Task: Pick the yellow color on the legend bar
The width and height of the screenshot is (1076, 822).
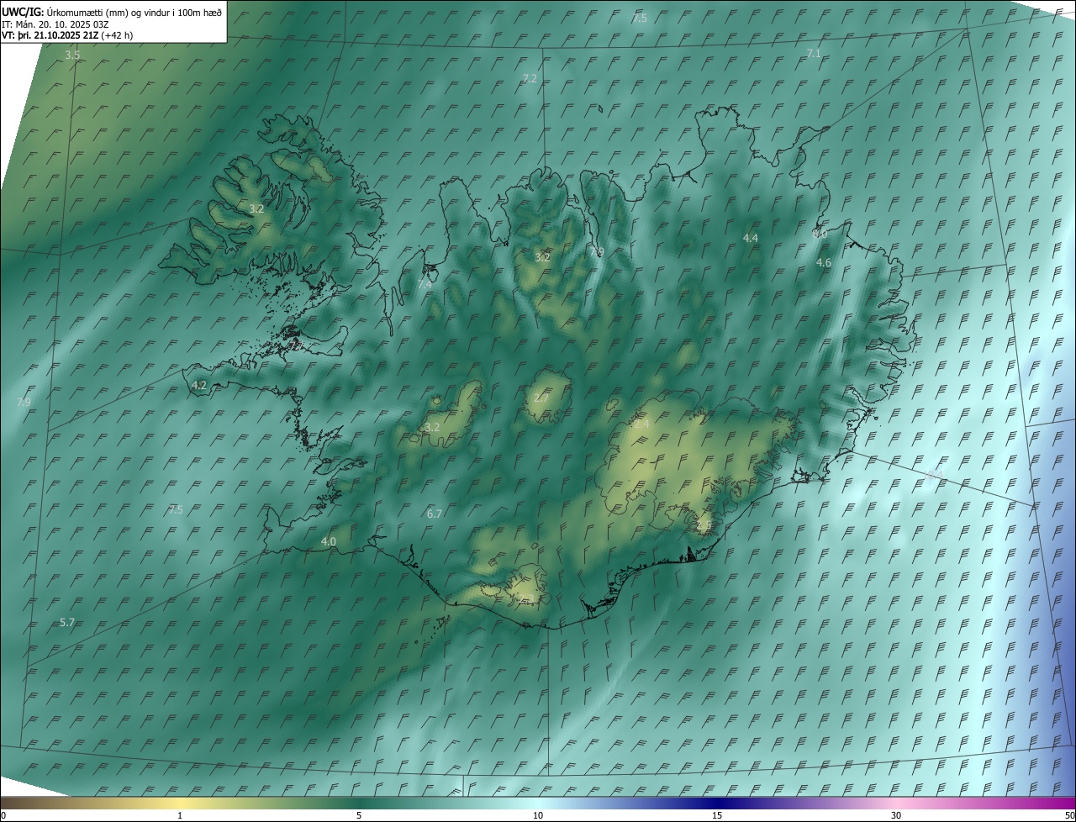Action: [180, 803]
